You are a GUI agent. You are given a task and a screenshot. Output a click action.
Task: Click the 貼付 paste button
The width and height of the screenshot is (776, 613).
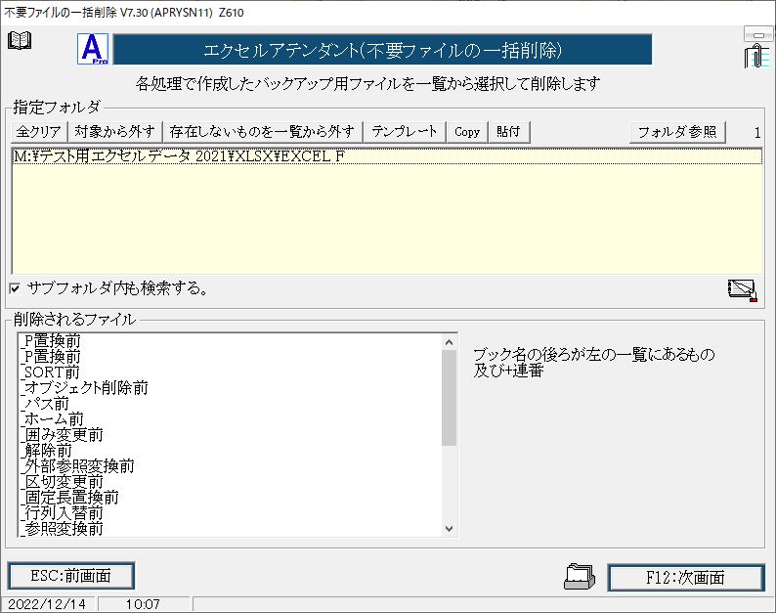click(x=507, y=131)
